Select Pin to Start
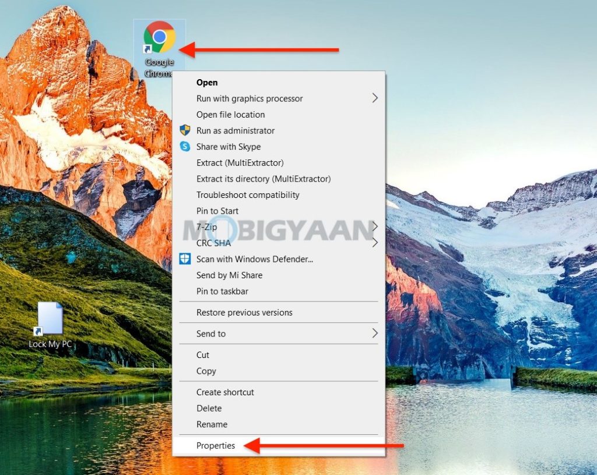Image resolution: width=597 pixels, height=475 pixels. [x=217, y=211]
